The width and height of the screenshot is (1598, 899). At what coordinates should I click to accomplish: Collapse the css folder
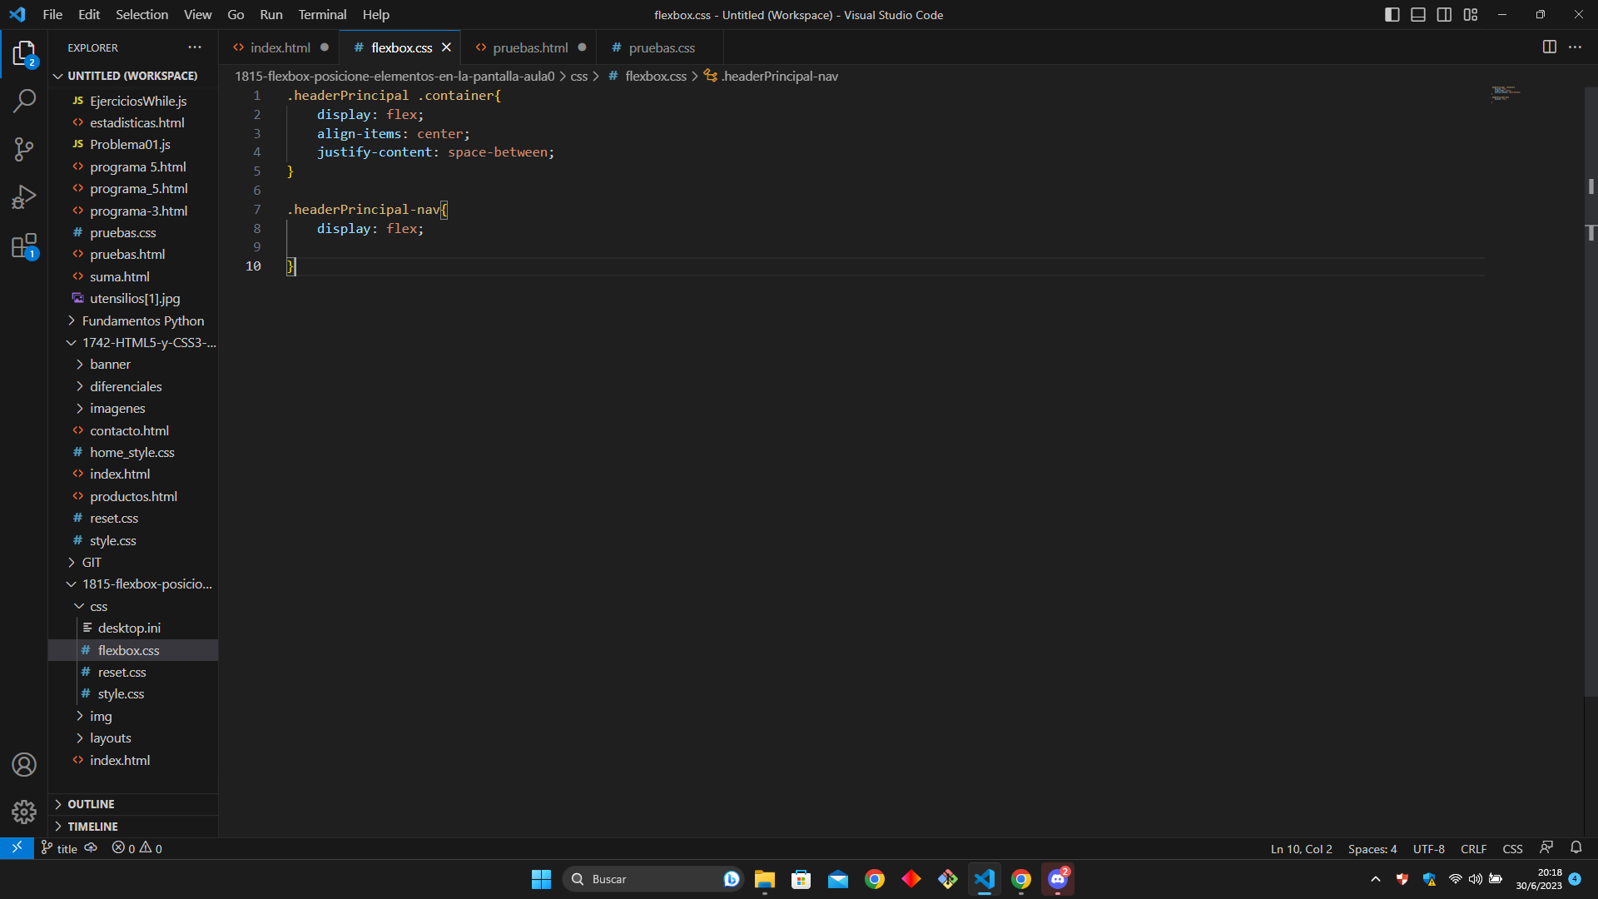pos(133,606)
